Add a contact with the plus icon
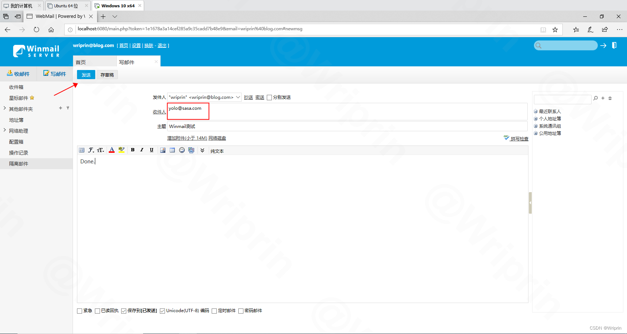This screenshot has width=627, height=334. point(603,98)
